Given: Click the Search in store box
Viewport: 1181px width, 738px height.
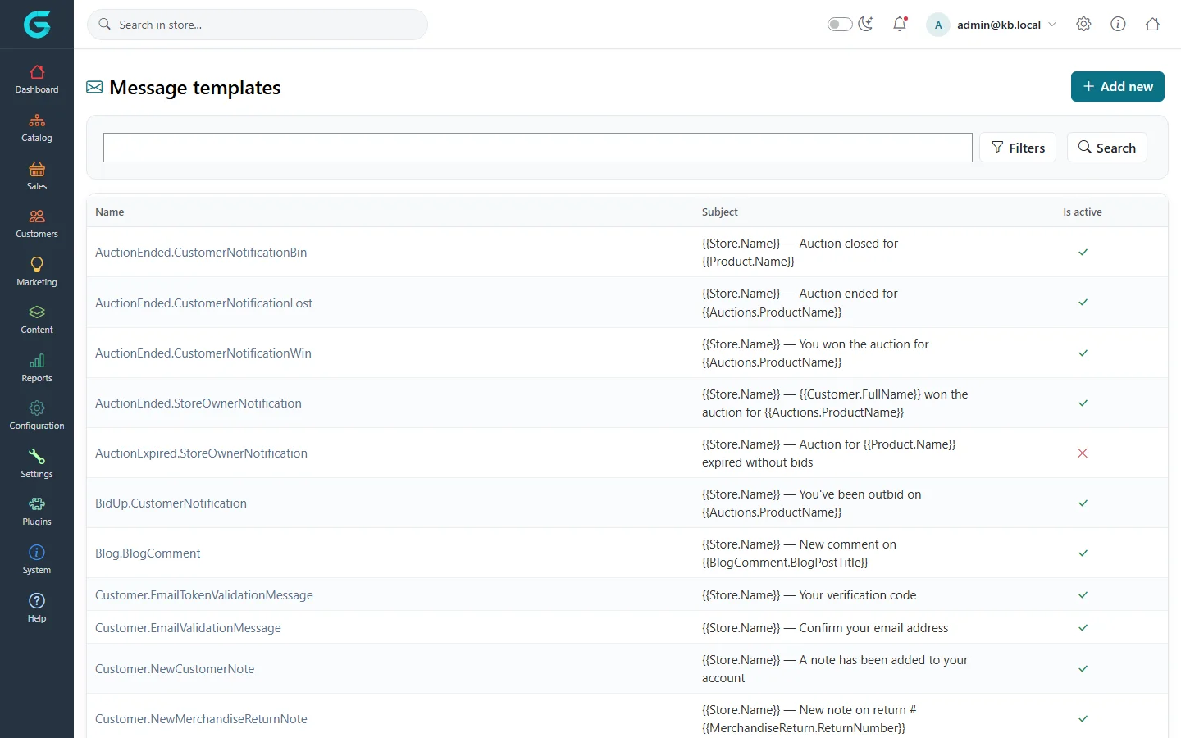Looking at the screenshot, I should pos(258,25).
